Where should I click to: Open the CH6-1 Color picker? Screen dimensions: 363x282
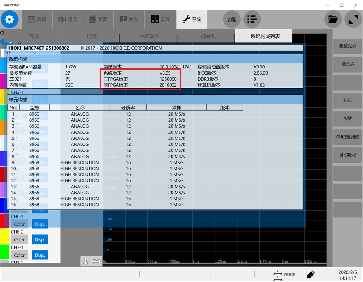[19, 224]
